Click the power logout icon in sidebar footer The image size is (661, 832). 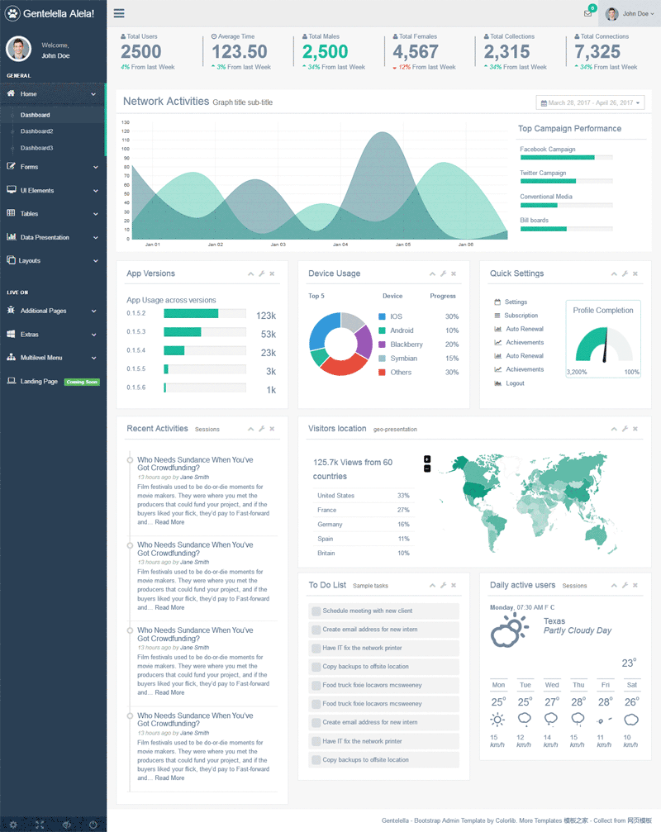tap(93, 825)
